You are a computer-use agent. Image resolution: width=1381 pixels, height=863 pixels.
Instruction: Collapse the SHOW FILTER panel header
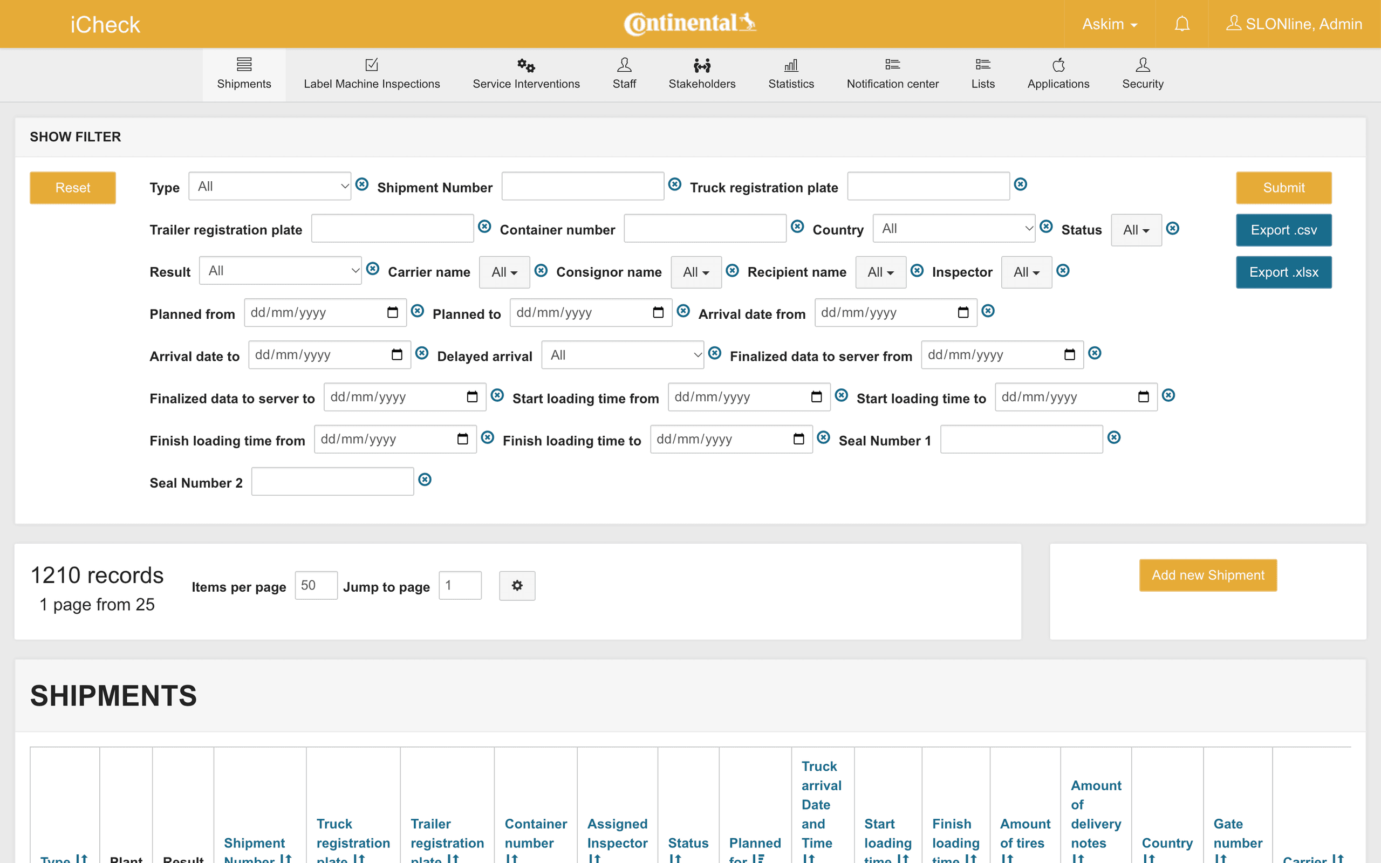tap(690, 137)
